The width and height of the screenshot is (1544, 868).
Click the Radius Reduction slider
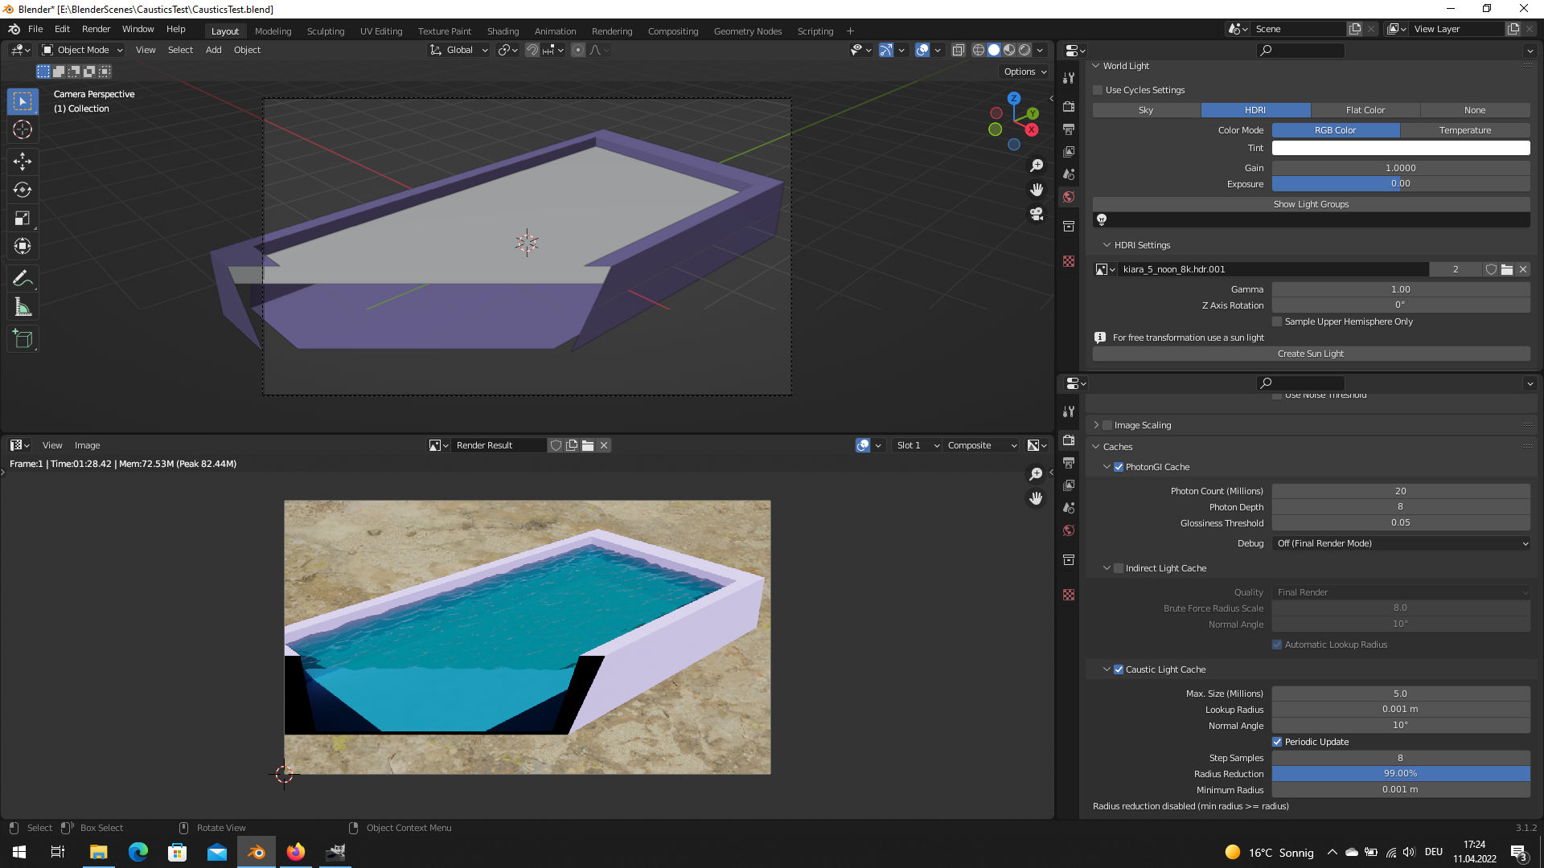pyautogui.click(x=1400, y=774)
